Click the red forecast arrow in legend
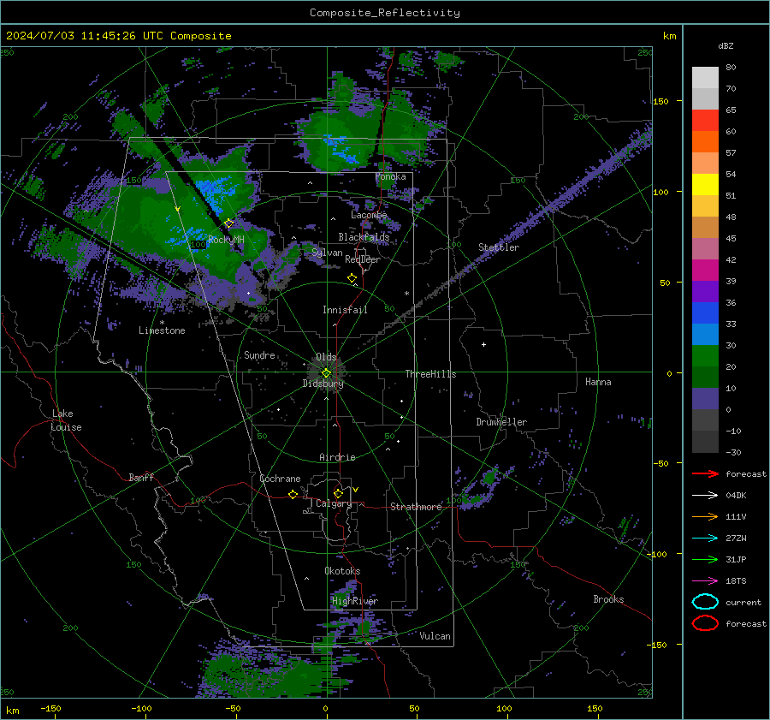Screen dimensions: 770x720 pyautogui.click(x=705, y=473)
